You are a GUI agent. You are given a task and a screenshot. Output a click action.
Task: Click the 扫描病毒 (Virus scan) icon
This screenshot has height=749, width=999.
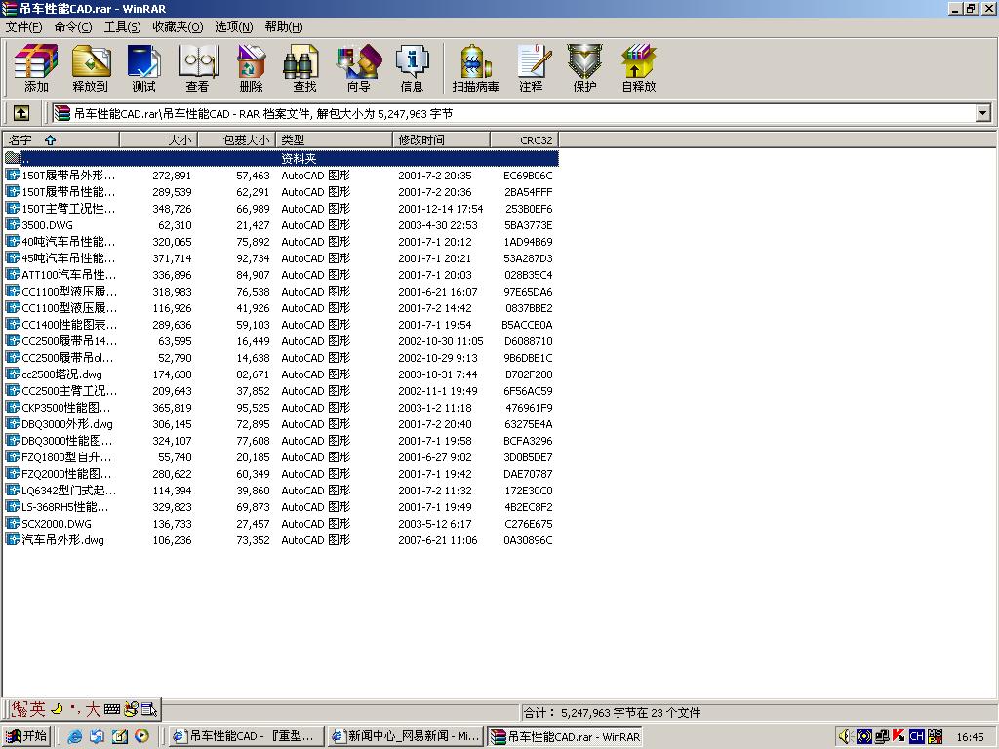(x=475, y=67)
